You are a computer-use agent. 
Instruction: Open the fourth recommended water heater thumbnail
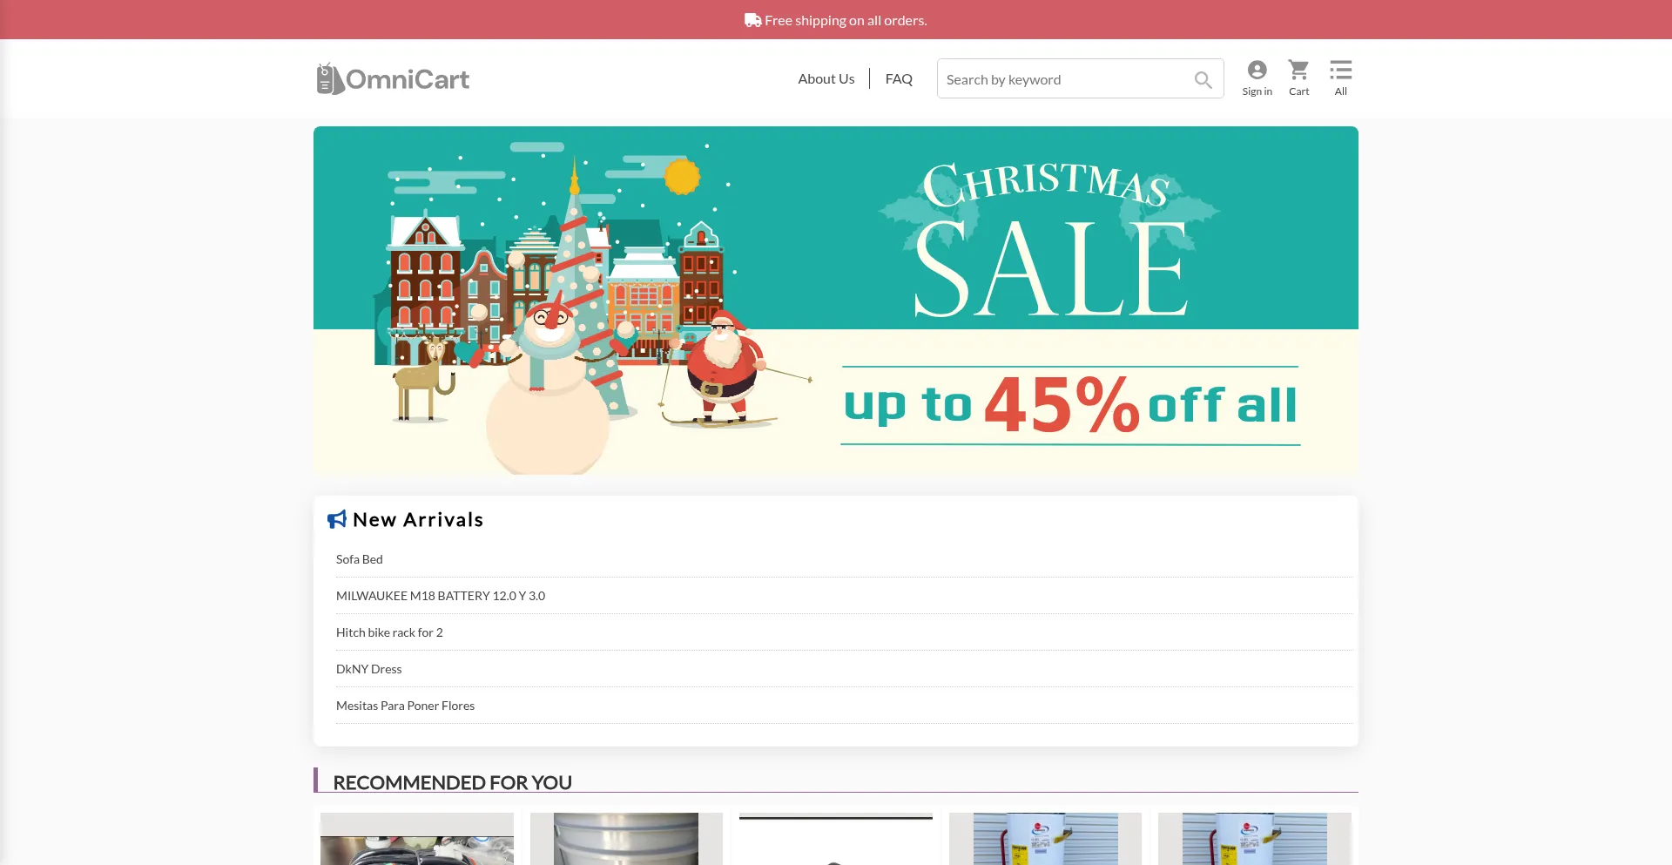pyautogui.click(x=1045, y=839)
